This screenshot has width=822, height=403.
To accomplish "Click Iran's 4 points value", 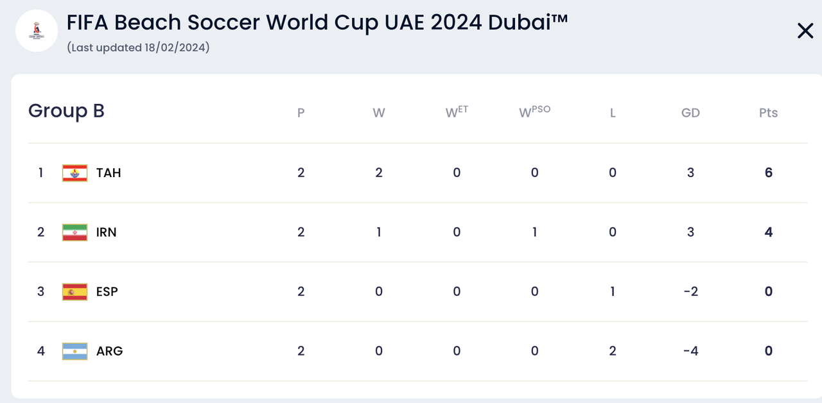I will pos(768,232).
